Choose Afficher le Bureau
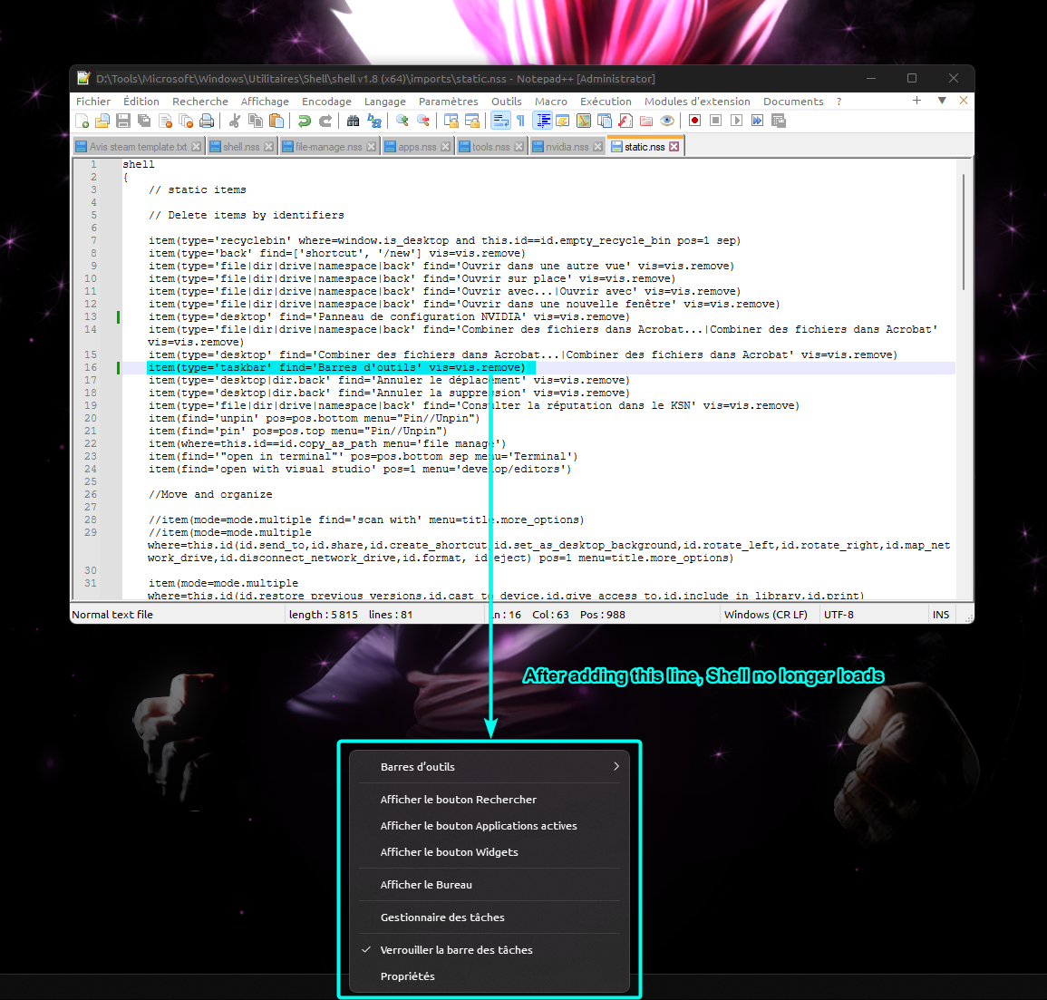Image resolution: width=1047 pixels, height=1000 pixels. (x=490, y=885)
